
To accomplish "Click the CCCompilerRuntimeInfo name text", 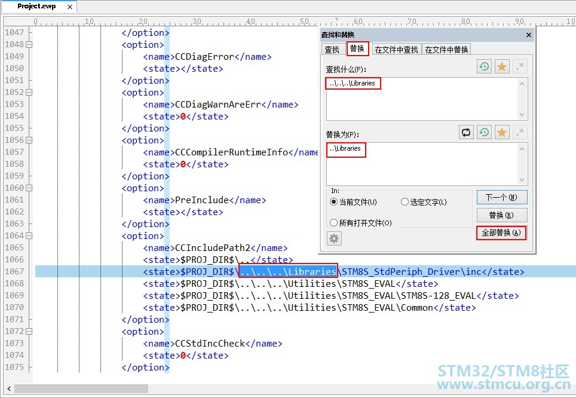I will coord(231,152).
